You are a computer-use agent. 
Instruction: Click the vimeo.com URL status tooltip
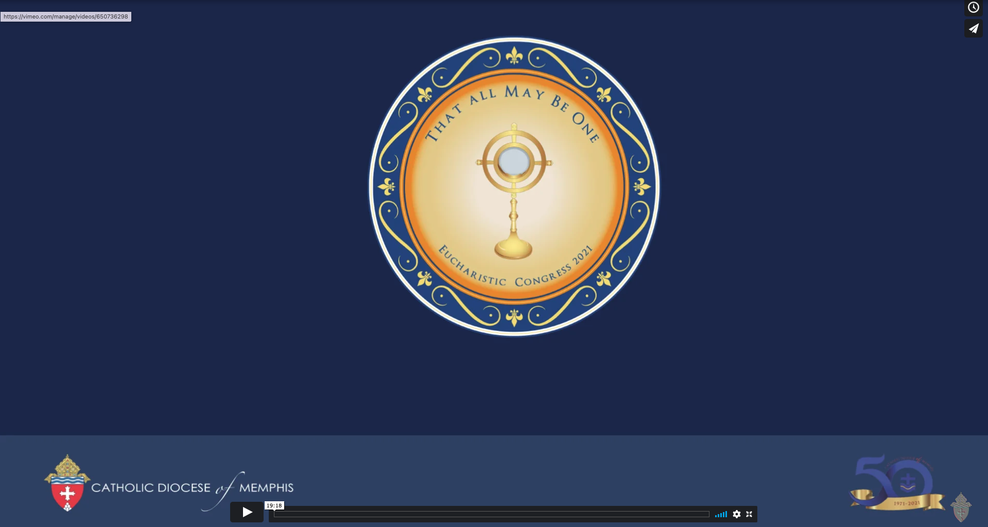[x=66, y=16]
